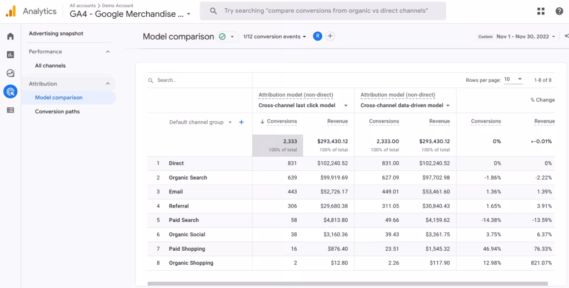
Task: Open the Google apps grid icon
Action: point(541,11)
